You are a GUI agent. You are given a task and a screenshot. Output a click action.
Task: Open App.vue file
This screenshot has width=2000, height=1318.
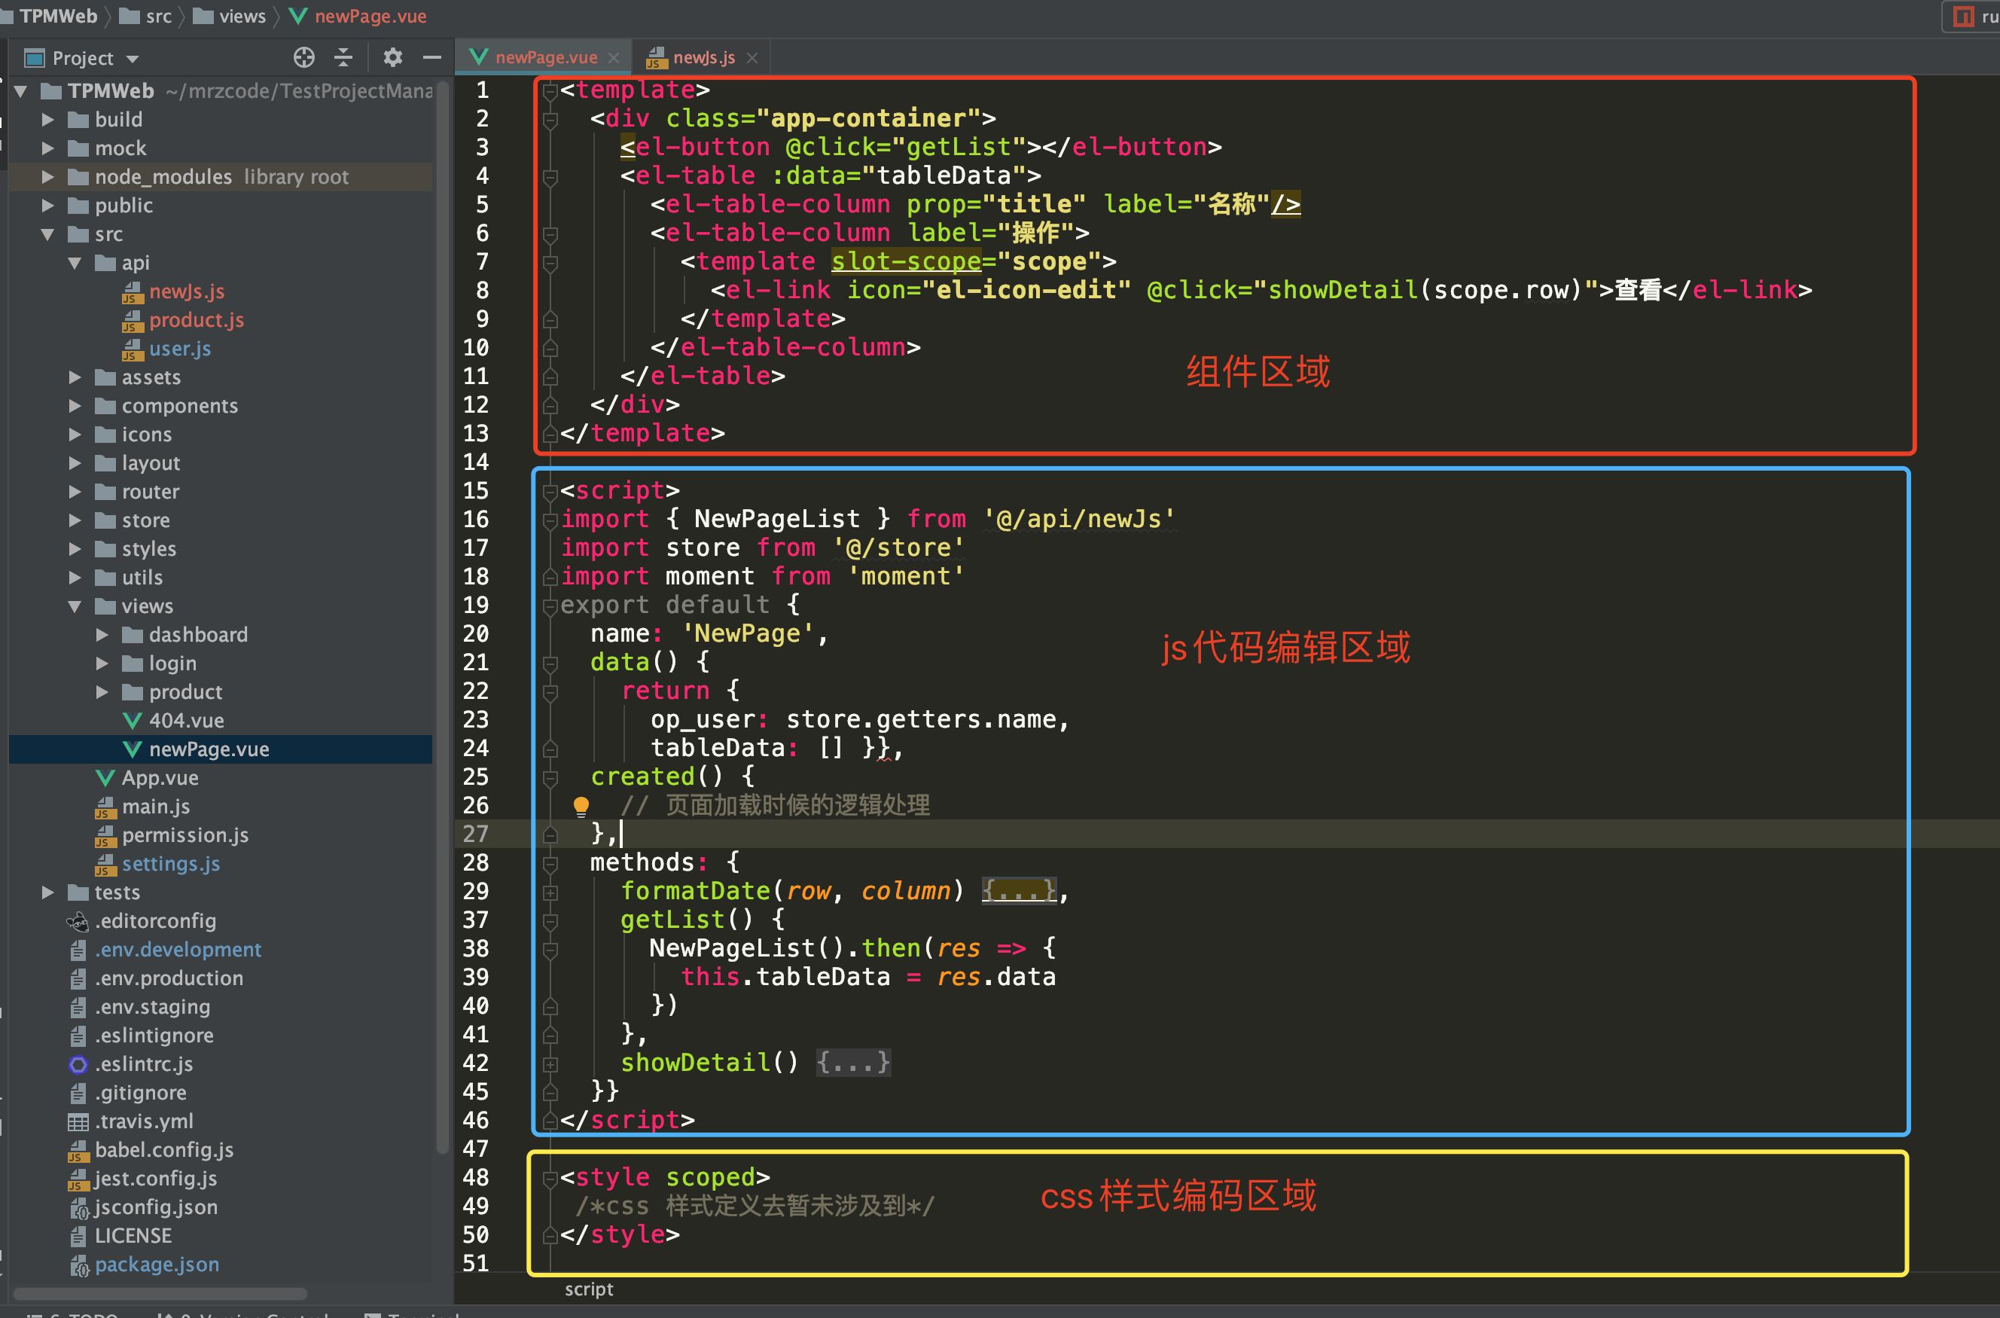pos(160,777)
